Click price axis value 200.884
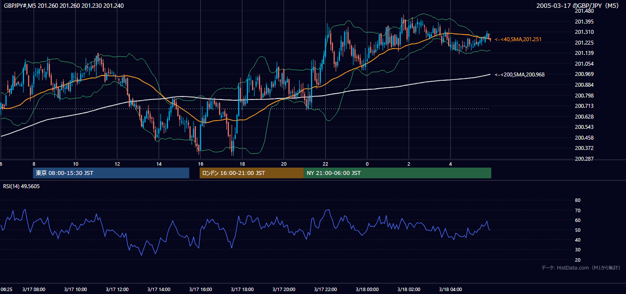This screenshot has height=294, width=626. [584, 85]
